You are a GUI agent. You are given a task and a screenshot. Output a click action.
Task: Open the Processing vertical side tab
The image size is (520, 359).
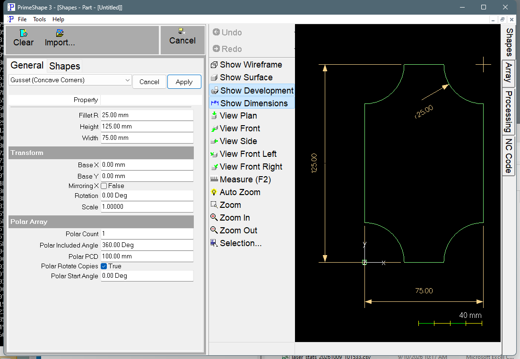tap(509, 111)
